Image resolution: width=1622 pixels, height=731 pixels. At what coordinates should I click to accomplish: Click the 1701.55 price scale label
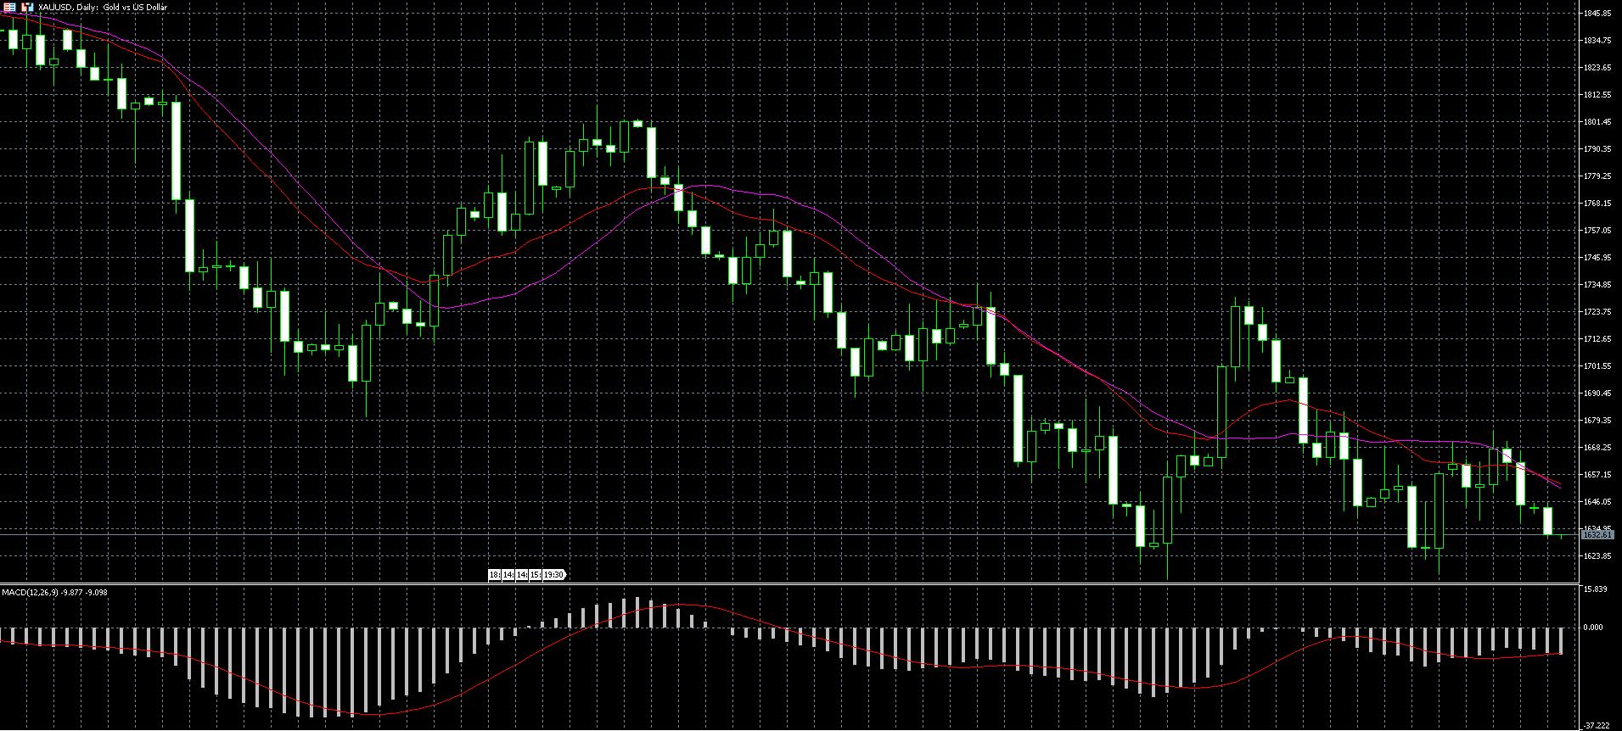tap(1597, 366)
